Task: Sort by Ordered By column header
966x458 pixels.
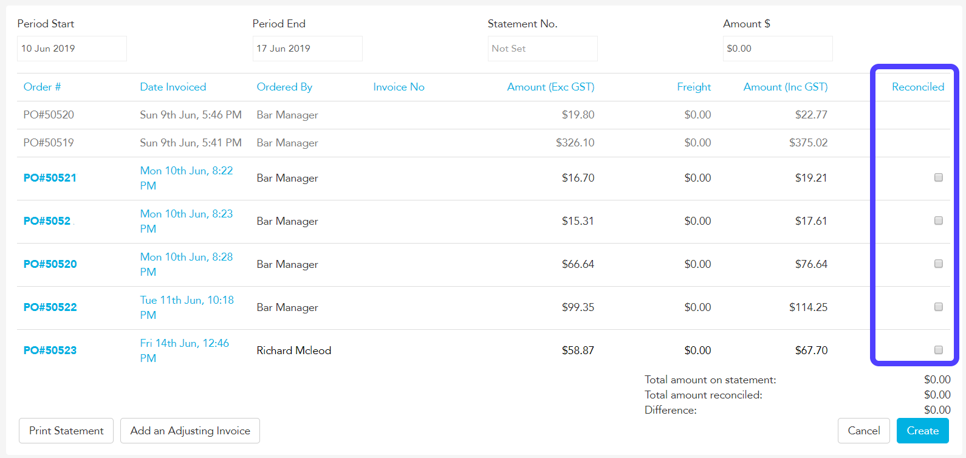Action: (284, 87)
